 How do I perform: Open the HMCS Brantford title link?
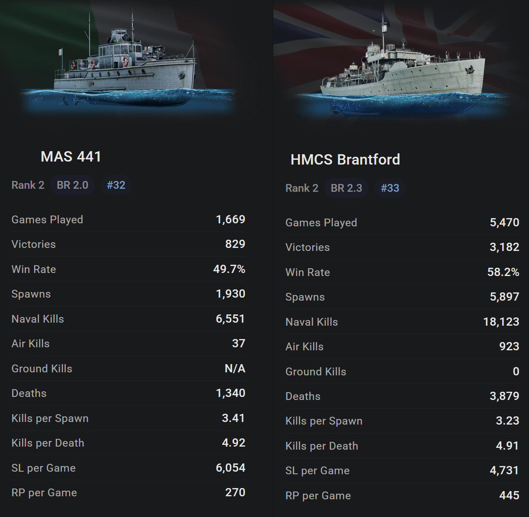[x=345, y=159]
